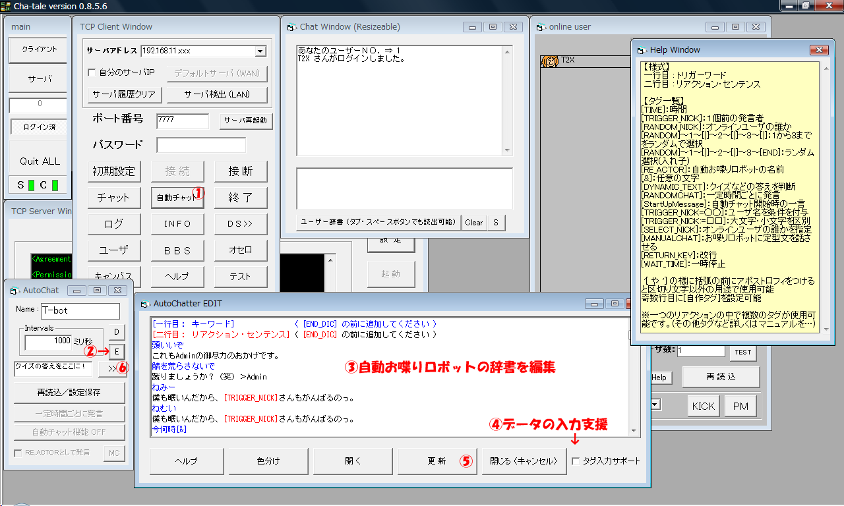
Task: Click the KICK button in online user window
Action: click(703, 406)
